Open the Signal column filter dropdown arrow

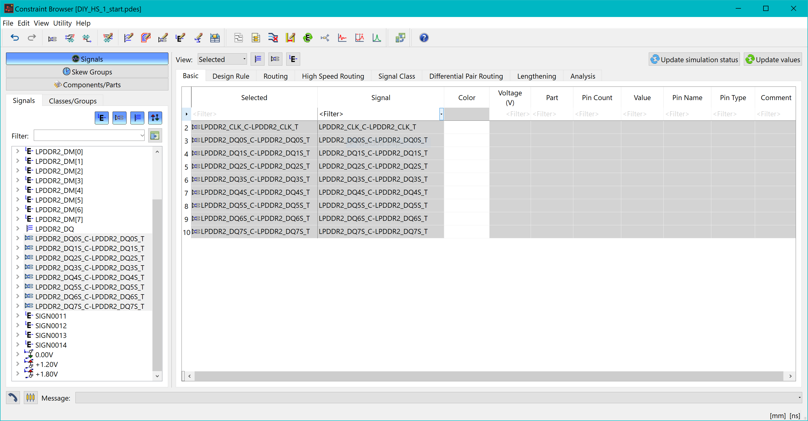point(441,114)
